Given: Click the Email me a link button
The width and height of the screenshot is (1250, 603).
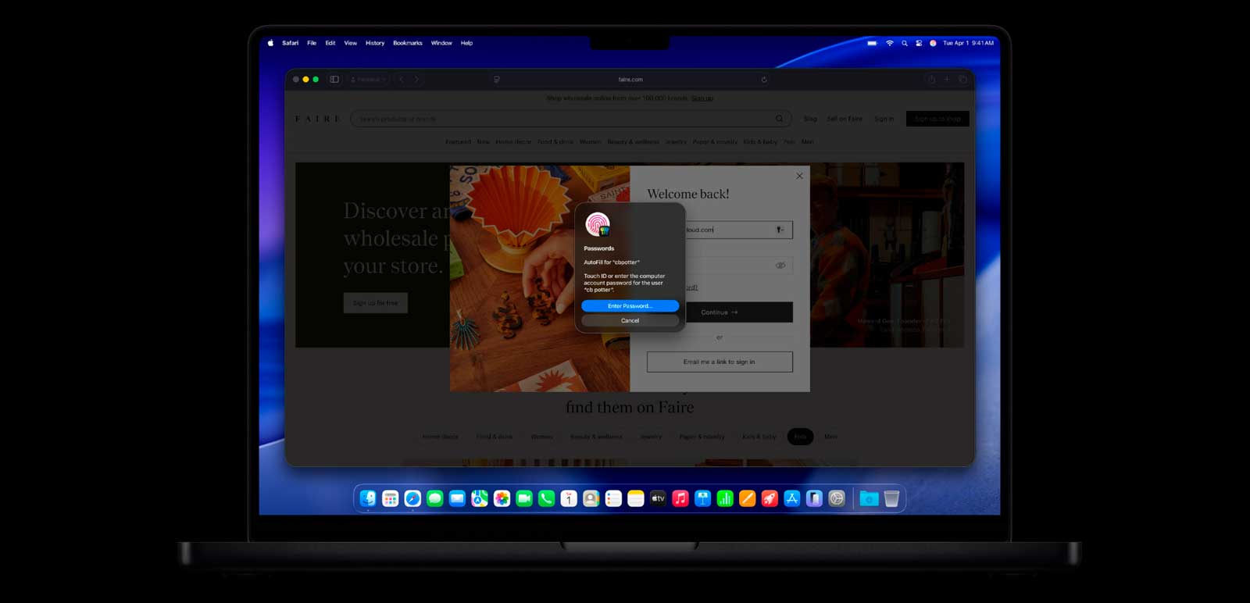Looking at the screenshot, I should coord(720,362).
